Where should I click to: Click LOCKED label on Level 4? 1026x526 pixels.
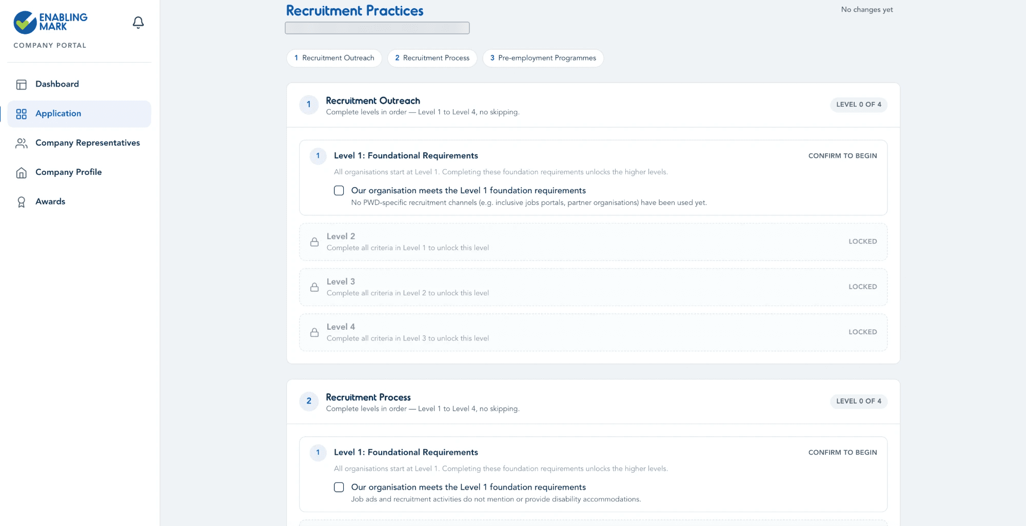863,332
